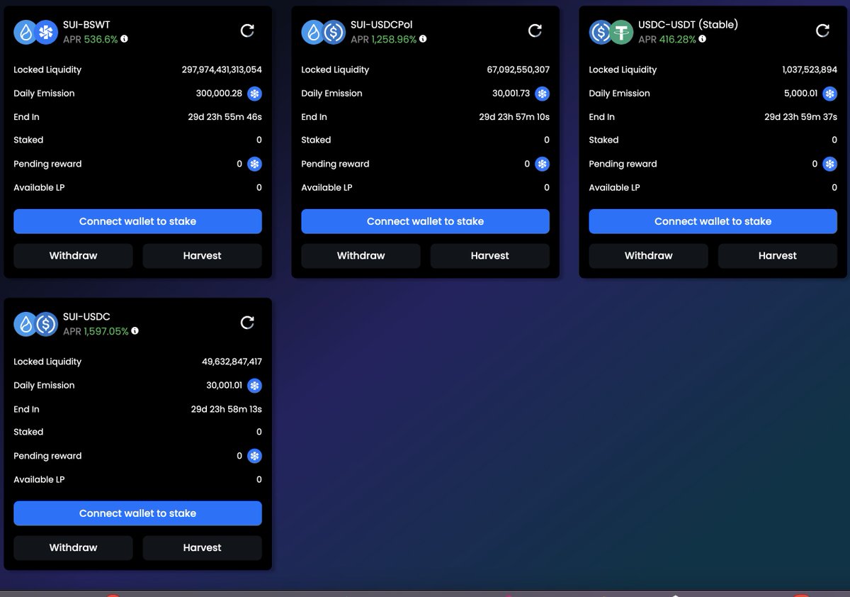
Task: Click SUI-BSWT token pair logo
Action: tap(35, 32)
